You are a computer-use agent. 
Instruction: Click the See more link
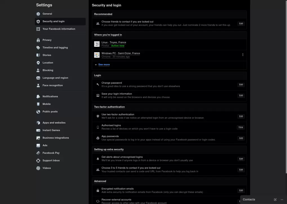104,65
